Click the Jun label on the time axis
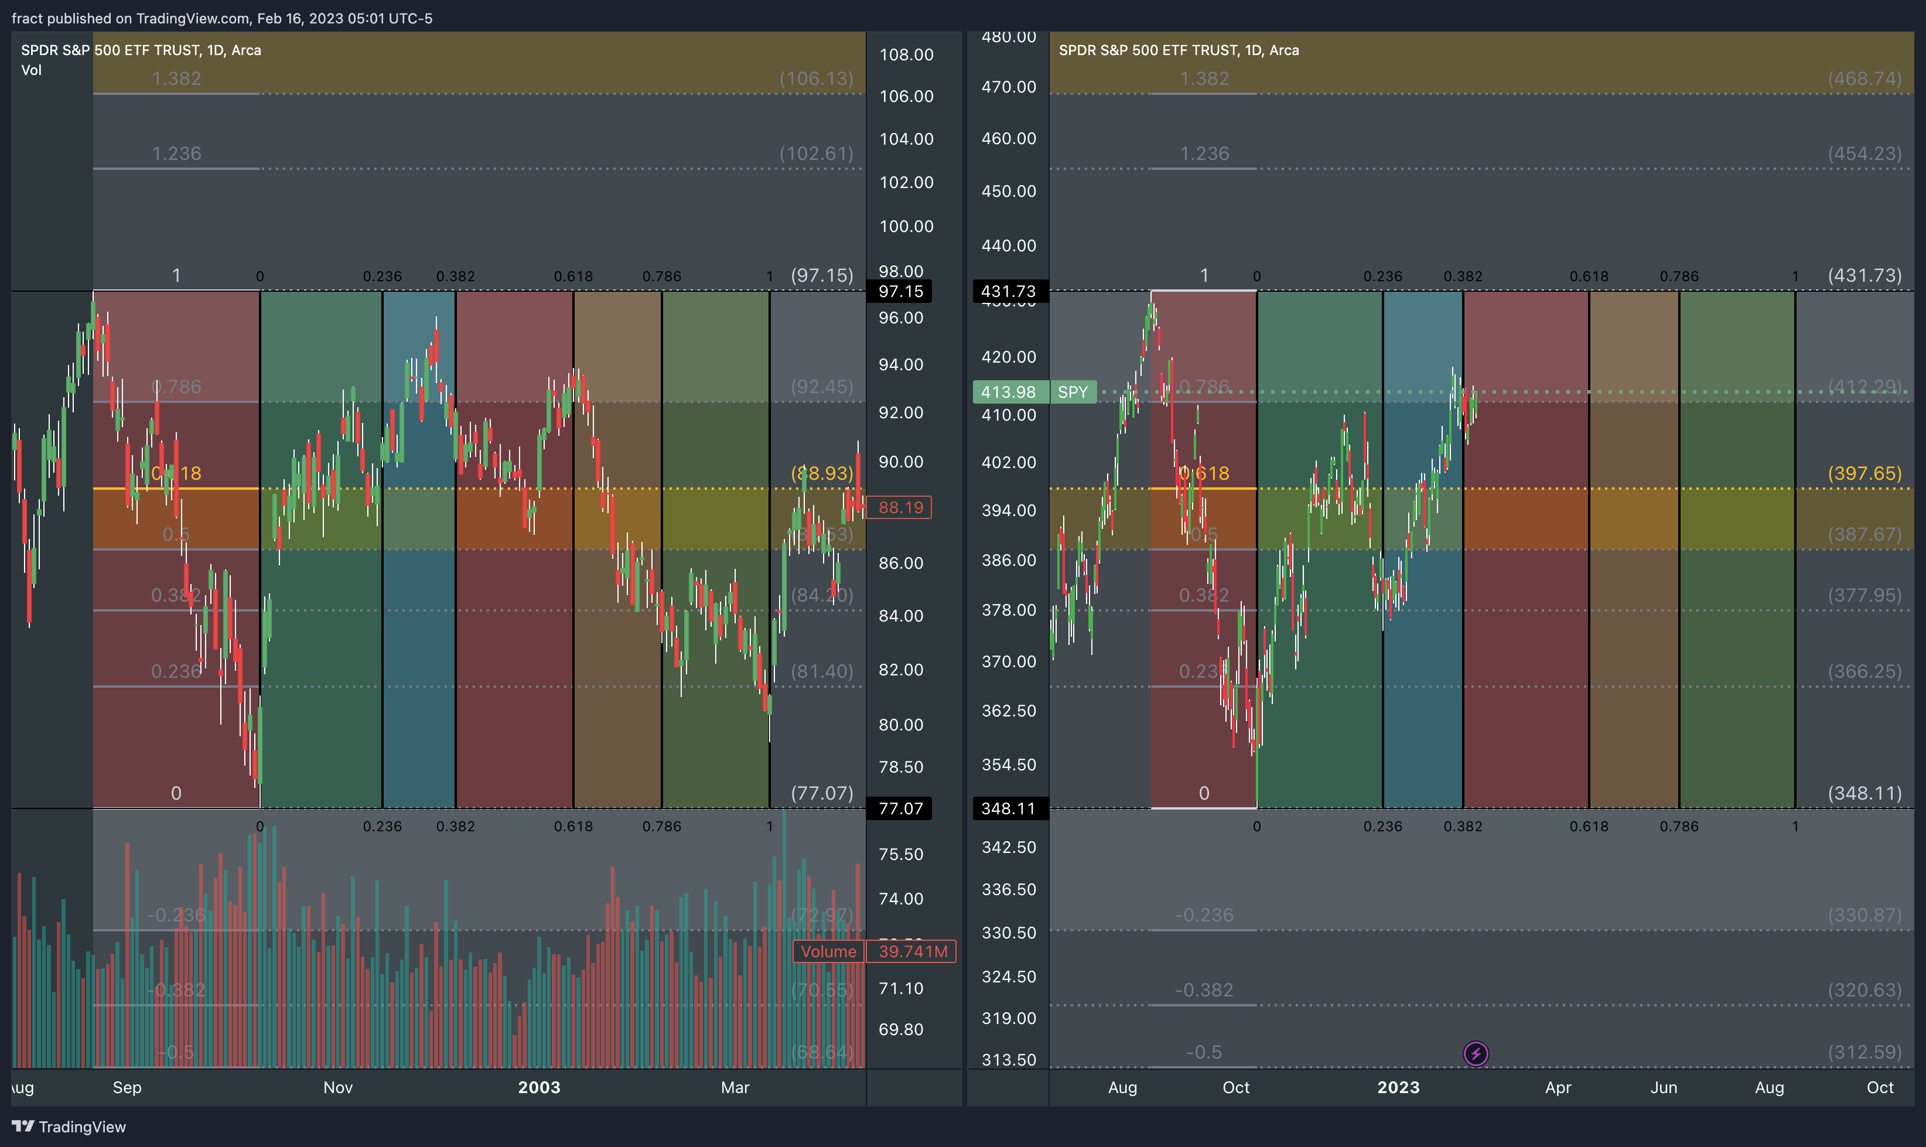Image resolution: width=1926 pixels, height=1147 pixels. coord(1663,1087)
